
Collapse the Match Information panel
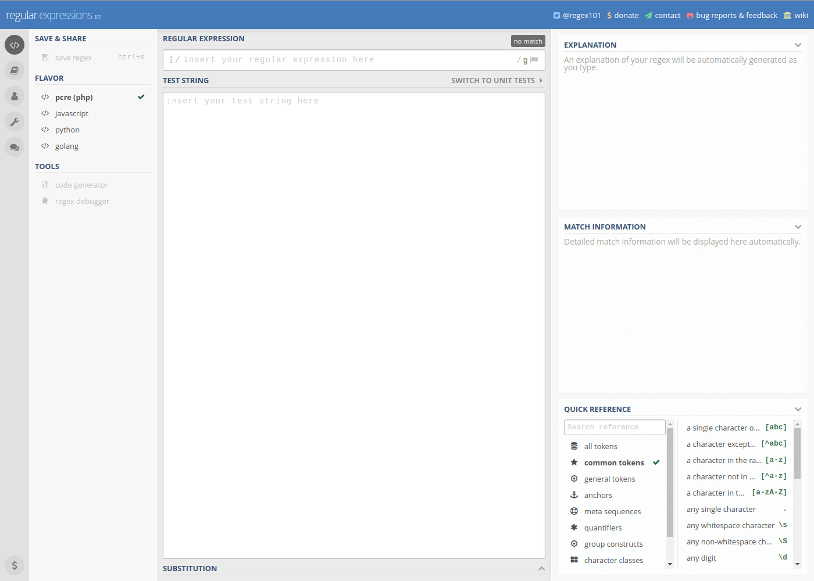[798, 227]
